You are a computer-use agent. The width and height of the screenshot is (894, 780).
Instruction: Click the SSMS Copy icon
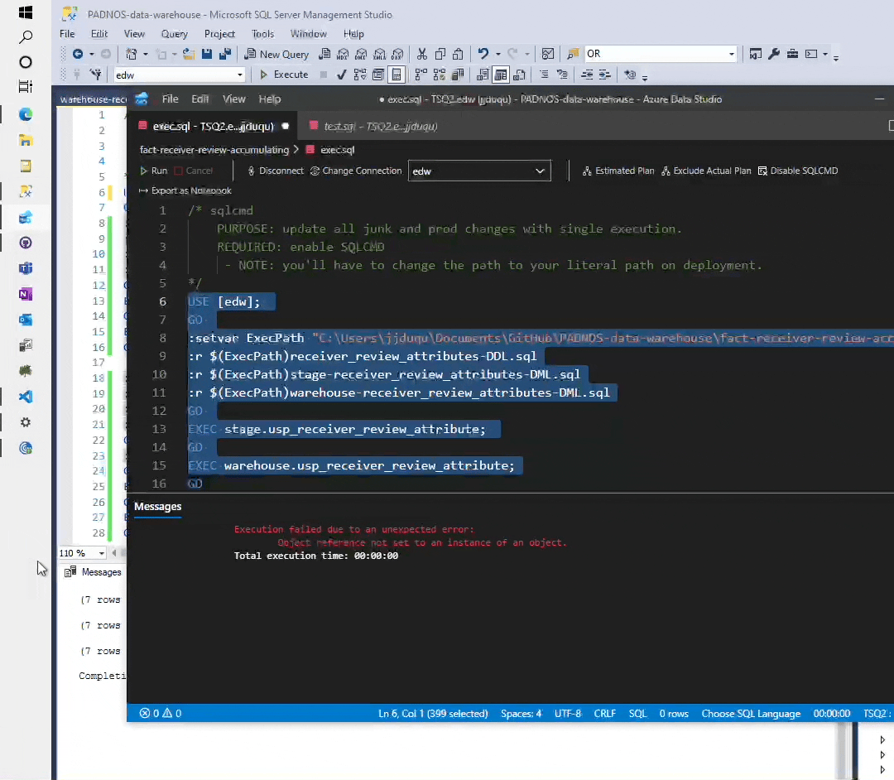(440, 54)
